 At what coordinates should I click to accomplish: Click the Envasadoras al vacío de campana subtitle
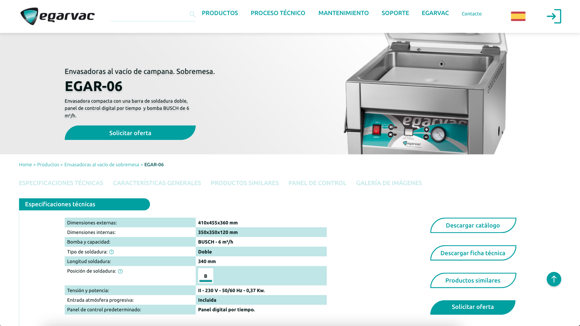coord(140,71)
